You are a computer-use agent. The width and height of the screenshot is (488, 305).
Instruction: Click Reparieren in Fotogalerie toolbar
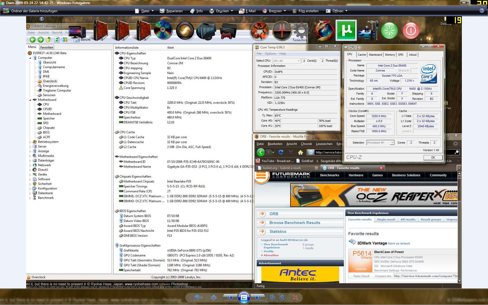171,11
